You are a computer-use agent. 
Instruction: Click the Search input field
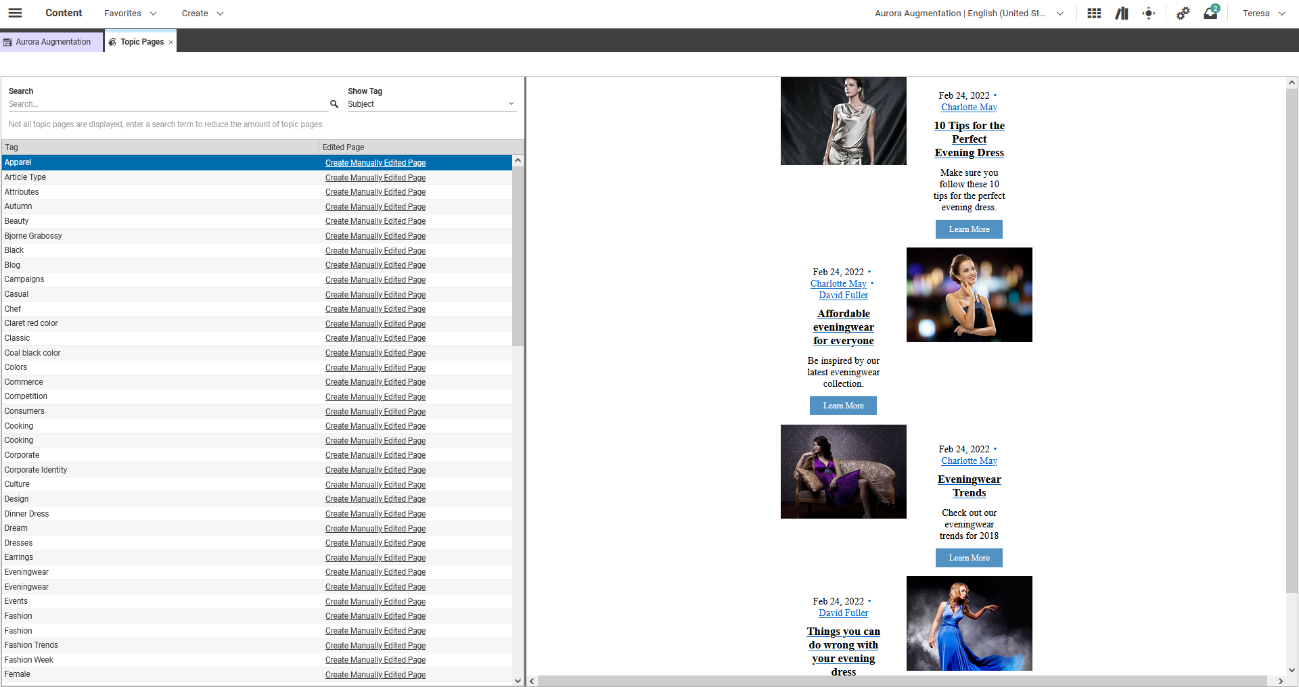pyautogui.click(x=166, y=103)
